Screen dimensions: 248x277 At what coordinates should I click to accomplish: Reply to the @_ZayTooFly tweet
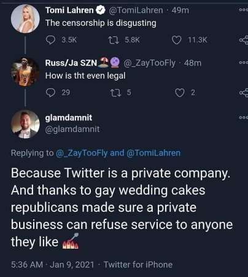50,93
